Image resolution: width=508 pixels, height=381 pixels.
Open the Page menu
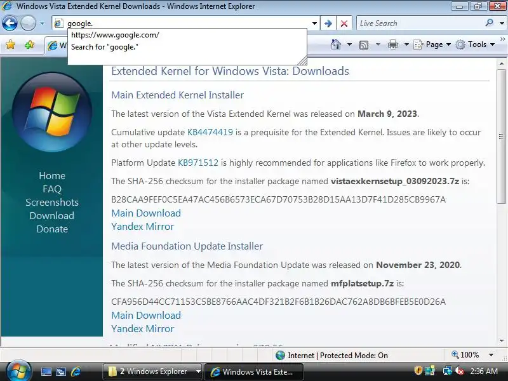point(432,44)
